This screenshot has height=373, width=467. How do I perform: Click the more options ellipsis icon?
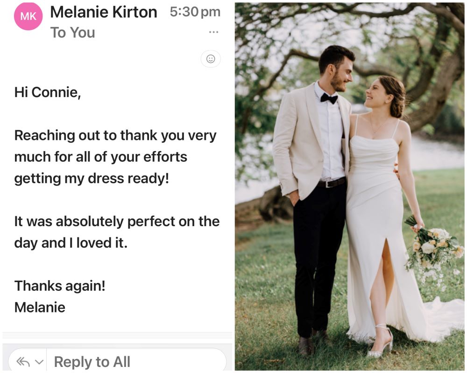tap(213, 32)
